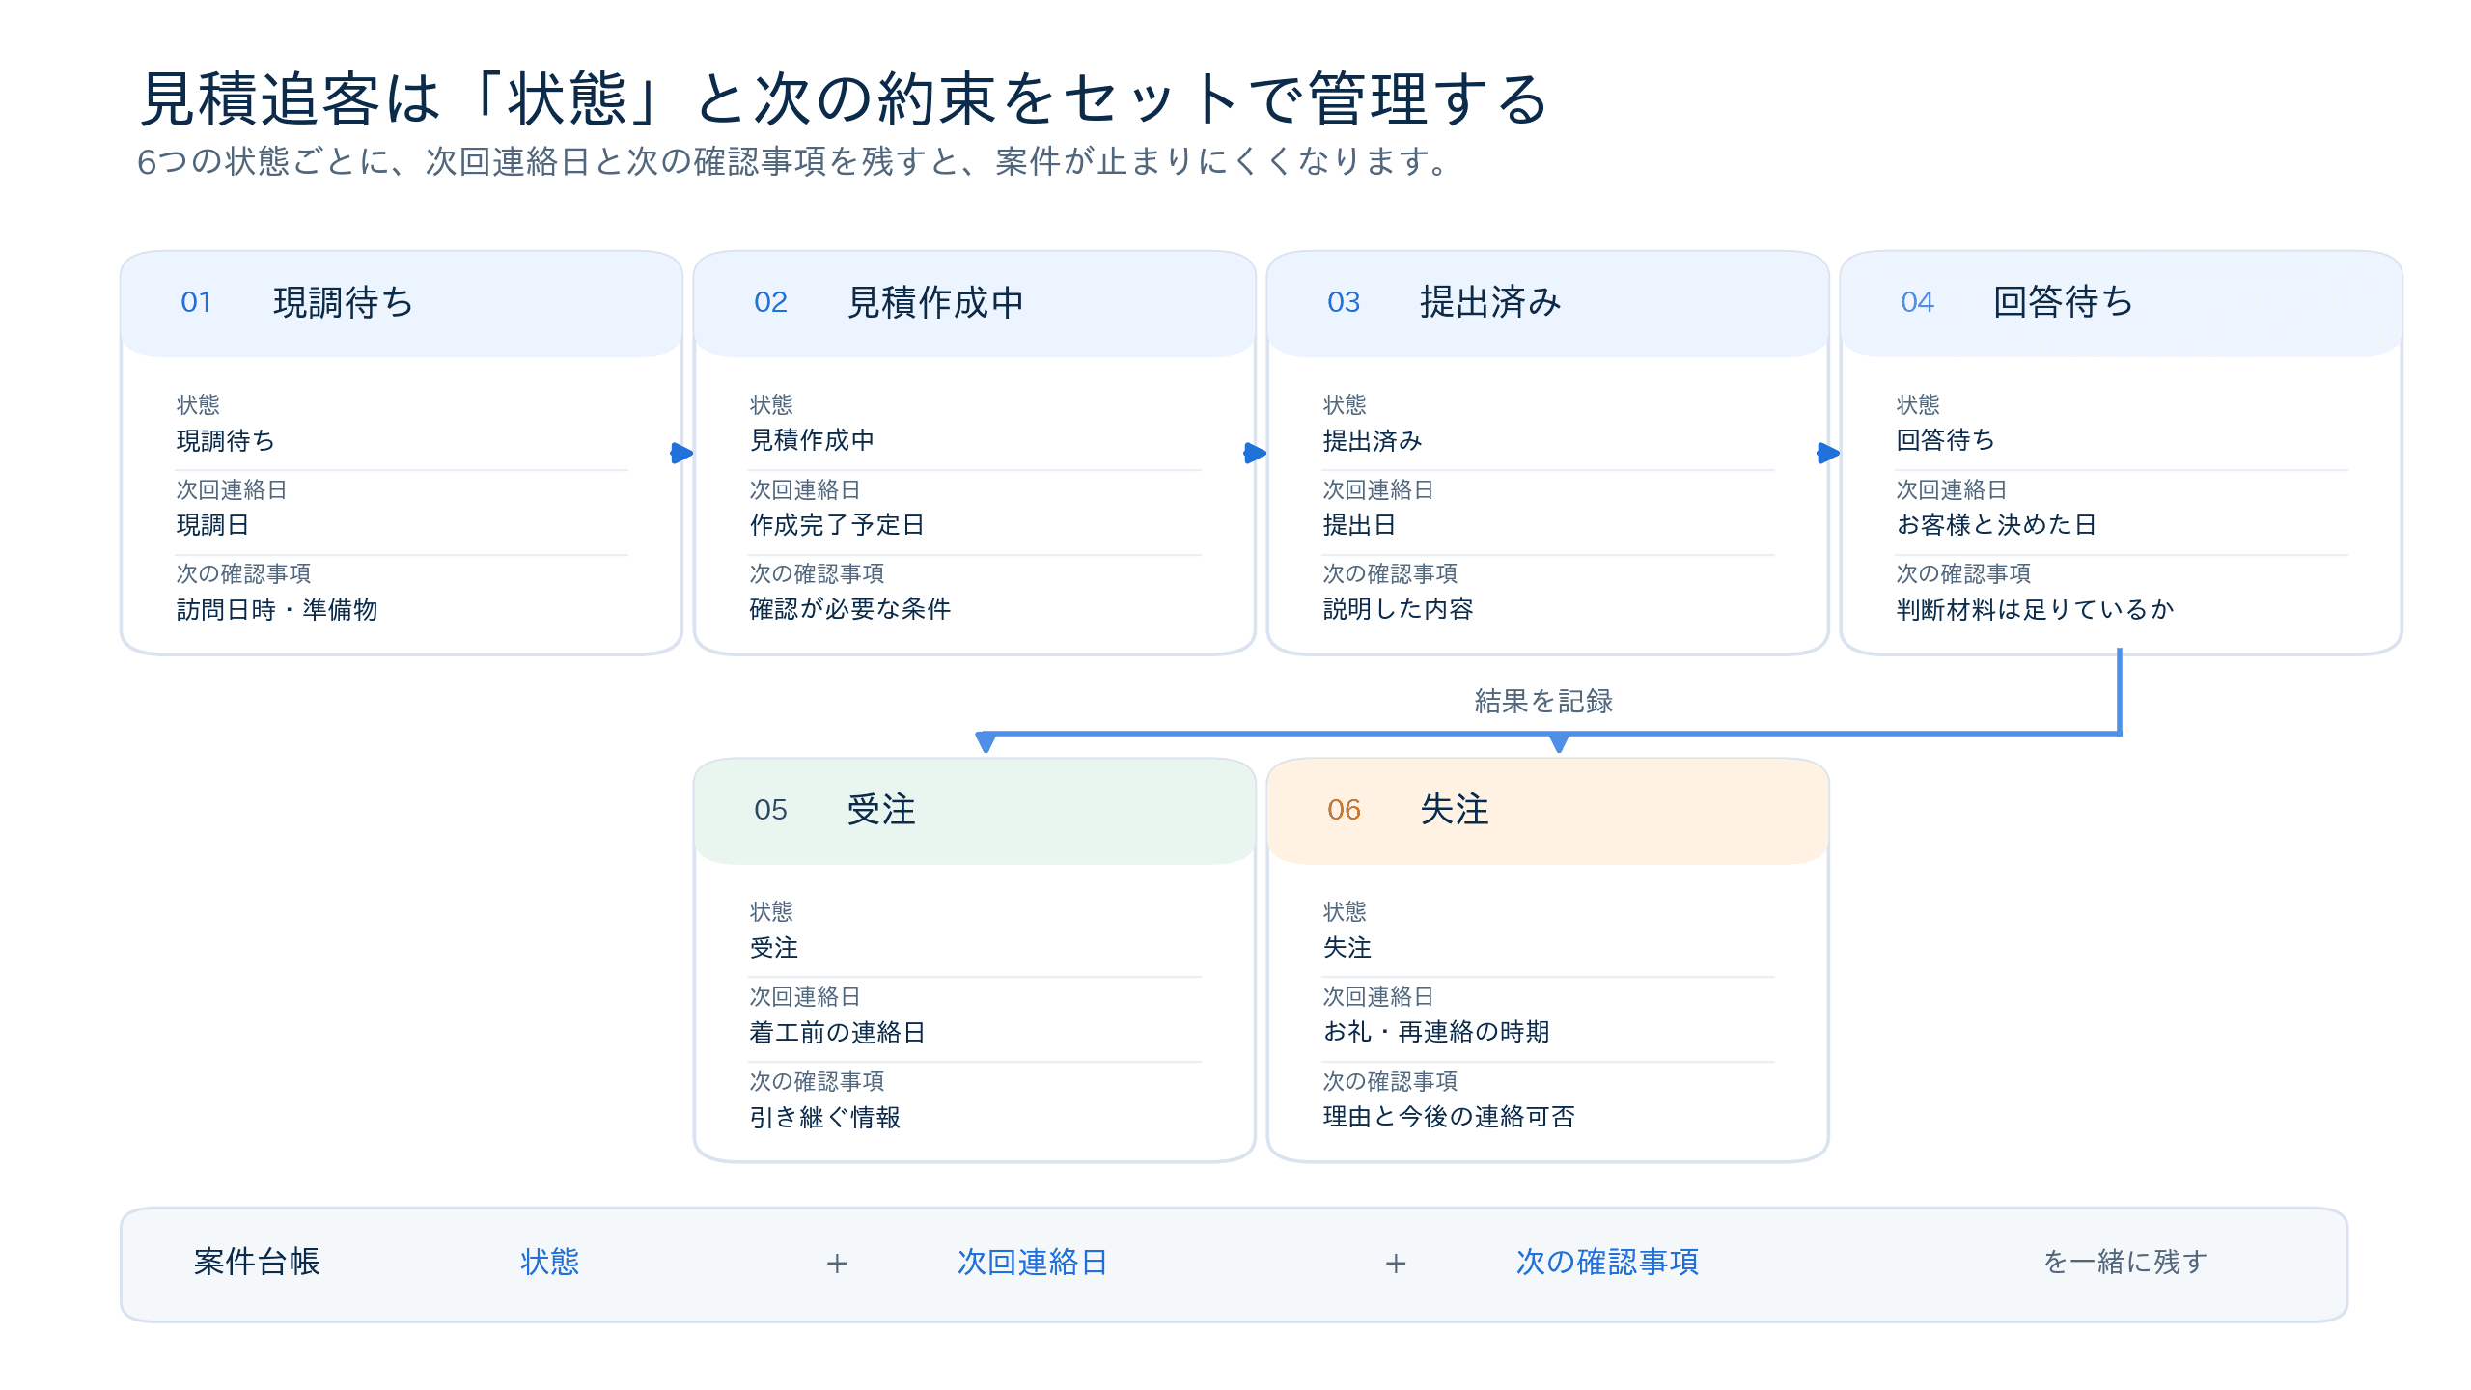This screenshot has height=1390, width=2471.
Task: Click the value 判断材料は足りているか
Action: tap(2035, 609)
